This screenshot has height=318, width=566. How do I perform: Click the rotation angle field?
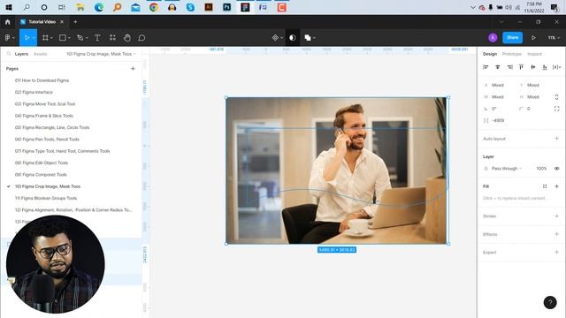point(498,109)
